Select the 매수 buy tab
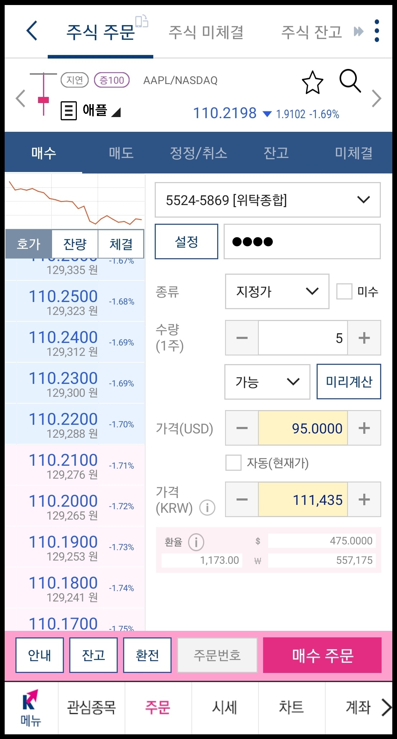Image resolution: width=397 pixels, height=739 pixels. pyautogui.click(x=44, y=153)
